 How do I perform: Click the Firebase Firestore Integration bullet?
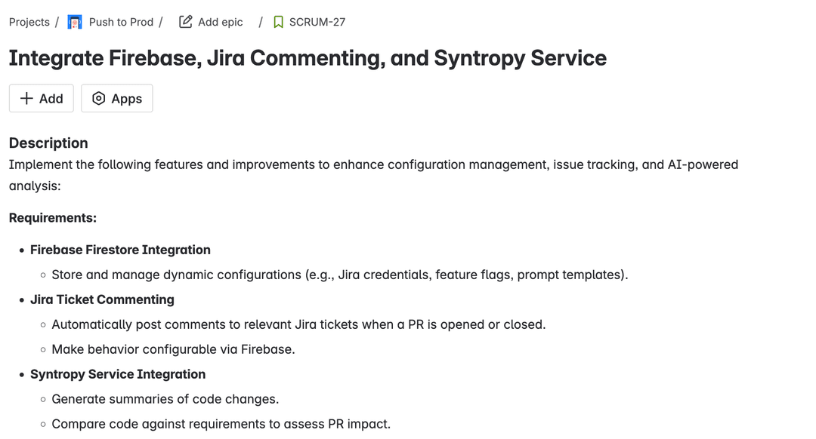[120, 250]
